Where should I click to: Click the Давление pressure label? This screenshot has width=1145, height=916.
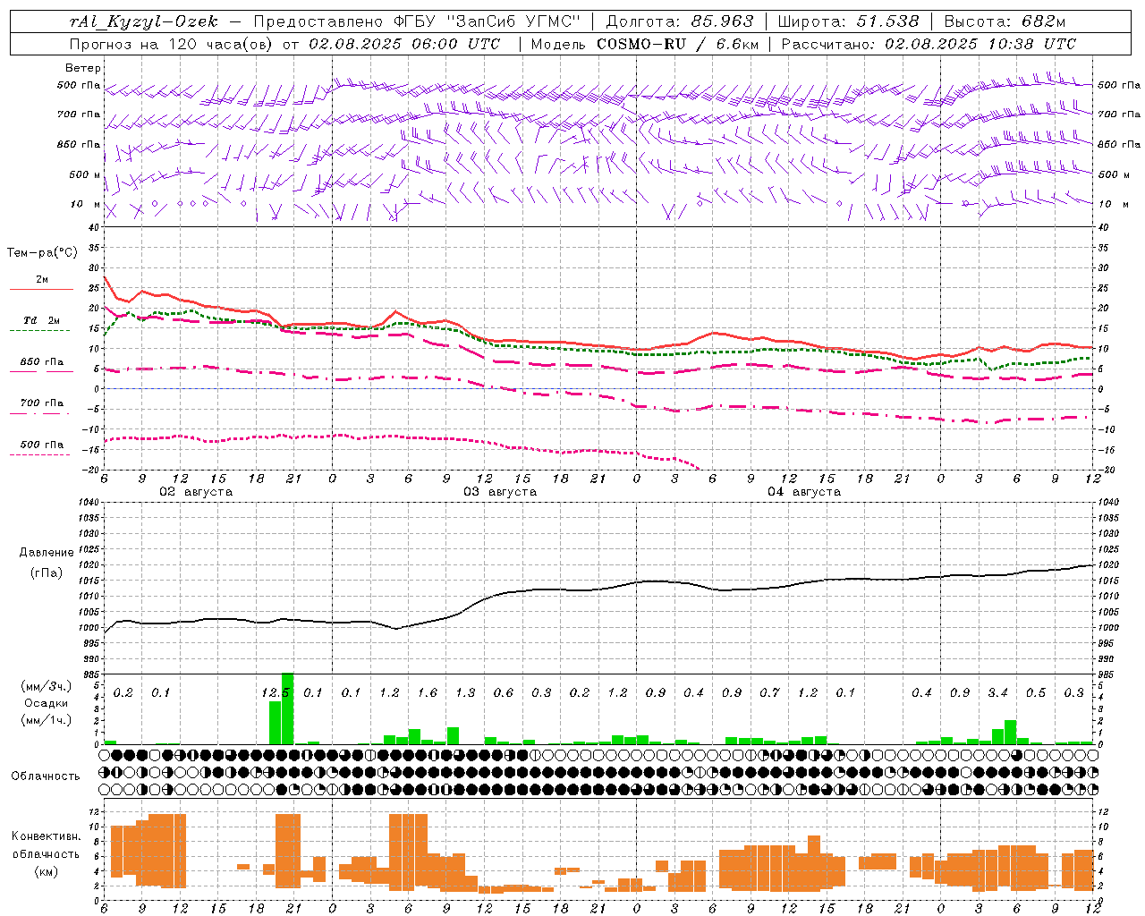click(47, 553)
